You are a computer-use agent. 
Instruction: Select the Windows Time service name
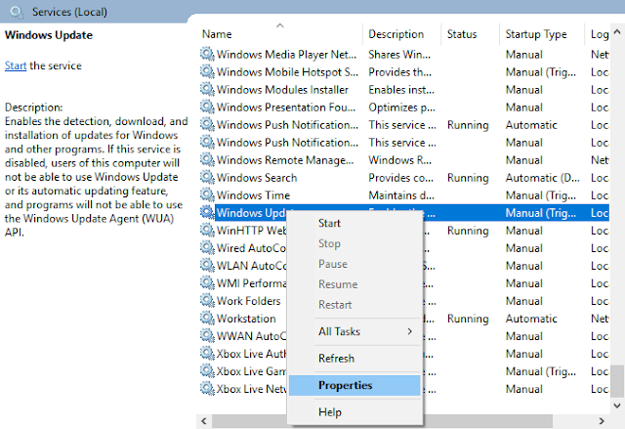pos(253,195)
